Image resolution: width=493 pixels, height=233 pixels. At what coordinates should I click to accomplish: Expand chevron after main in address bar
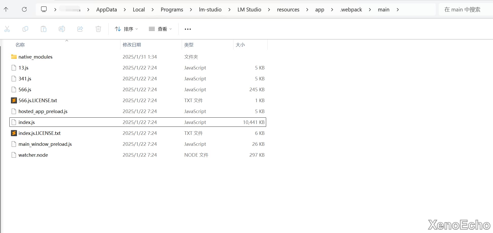[x=398, y=10]
